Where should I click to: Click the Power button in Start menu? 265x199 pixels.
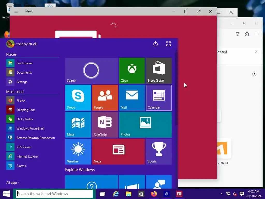coord(155,44)
